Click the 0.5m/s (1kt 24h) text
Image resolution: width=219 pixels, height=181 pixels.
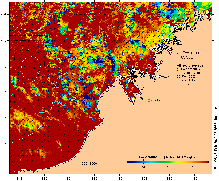pos(189,80)
